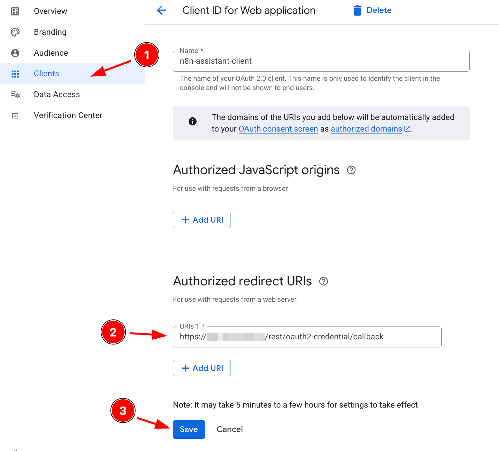Screen dimensions: 499x451
Task: Click the Verification Center checkmark icon
Action: [x=15, y=115]
